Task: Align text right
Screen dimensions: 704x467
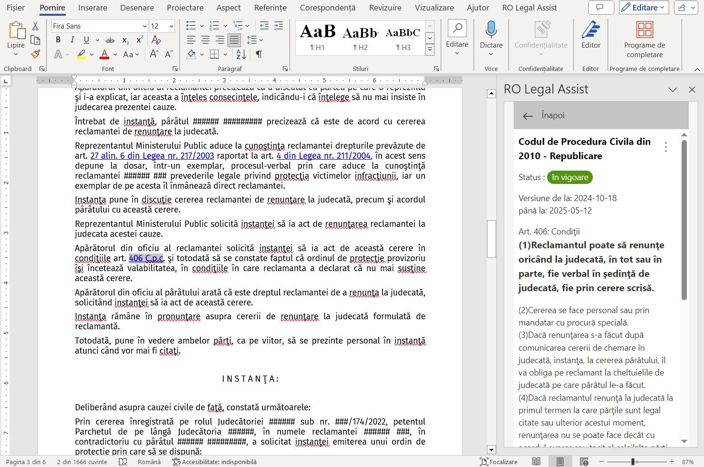Action: [x=220, y=40]
